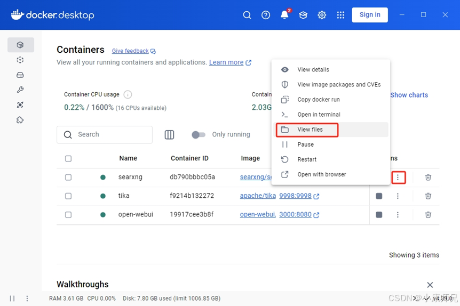Viewport: 460px width, 306px height.
Task: Choose View image packages and CVEs
Action: [331, 84]
